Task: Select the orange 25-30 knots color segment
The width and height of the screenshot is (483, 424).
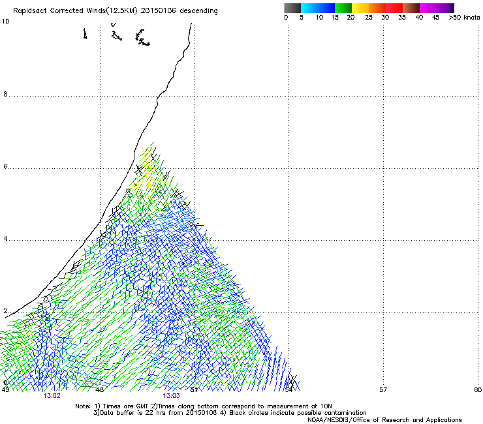Action: pyautogui.click(x=377, y=8)
